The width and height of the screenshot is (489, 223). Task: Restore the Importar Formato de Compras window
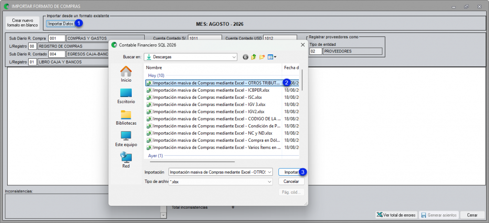pos(466,6)
